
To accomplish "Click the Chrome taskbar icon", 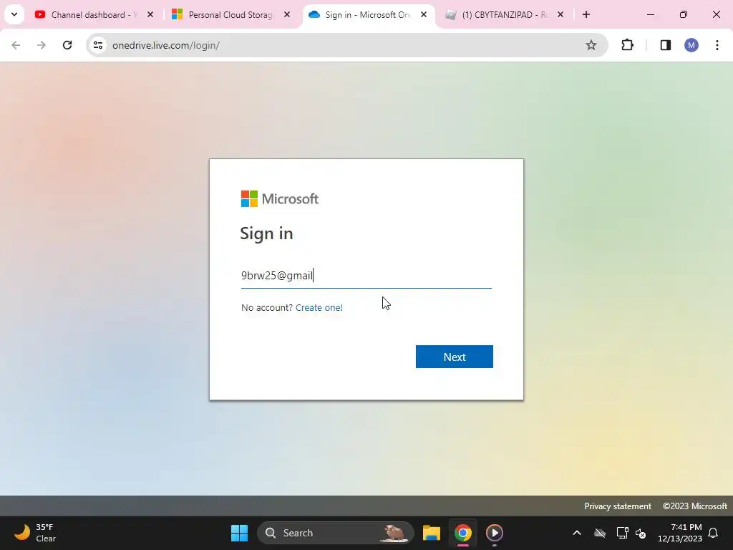I will [463, 533].
